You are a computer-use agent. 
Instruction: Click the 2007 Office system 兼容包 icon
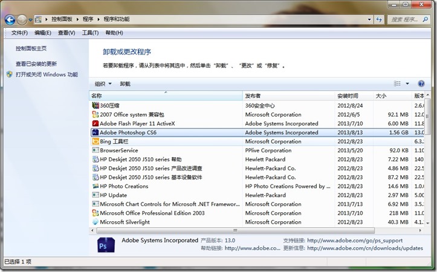(95, 114)
